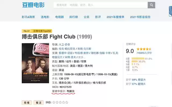Open the 746840人评价 ratings link
172x107 pixels.
pos(144,53)
